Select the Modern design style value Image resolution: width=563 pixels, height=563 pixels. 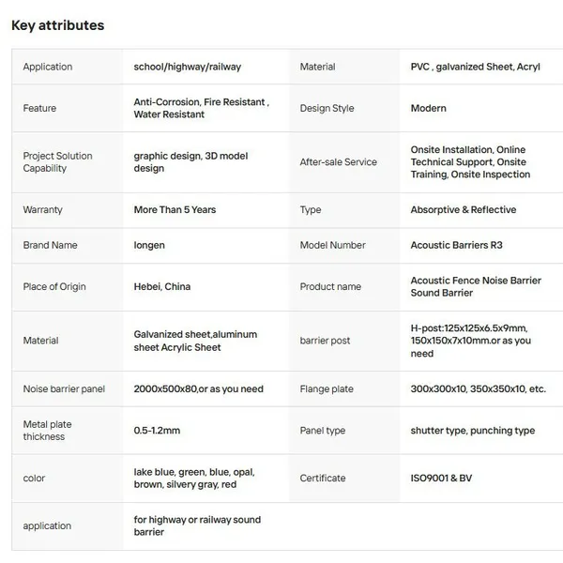429,108
